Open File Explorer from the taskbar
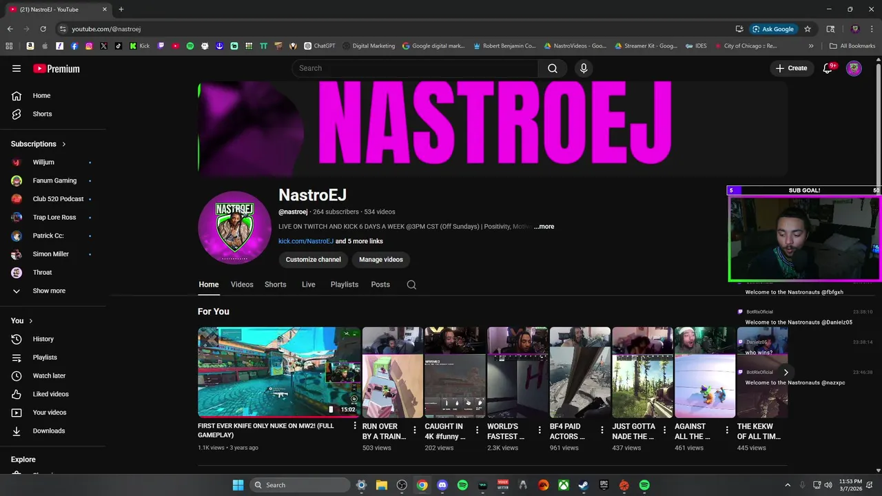This screenshot has height=496, width=882. tap(381, 485)
